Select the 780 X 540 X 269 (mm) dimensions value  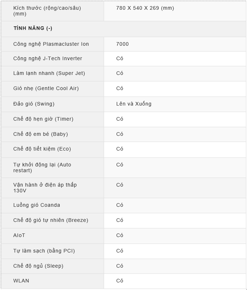(145, 8)
